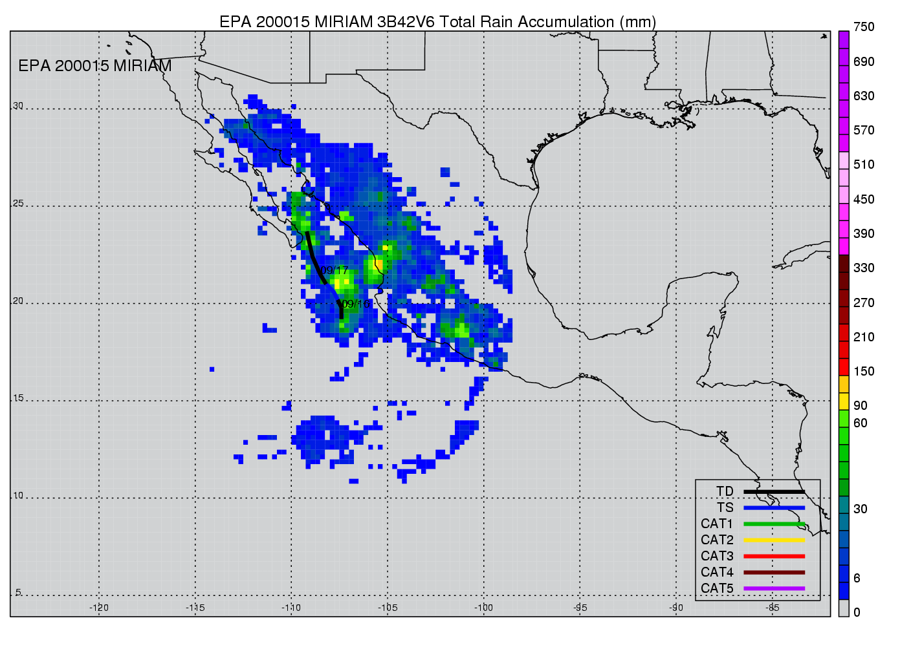Click the 09/16 track date label
This screenshot has height=649, width=922.
coord(356,304)
